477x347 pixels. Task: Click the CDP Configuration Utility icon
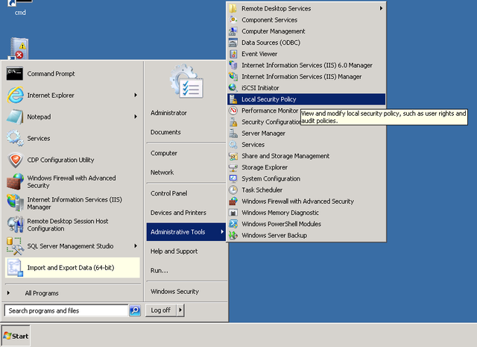tap(15, 160)
